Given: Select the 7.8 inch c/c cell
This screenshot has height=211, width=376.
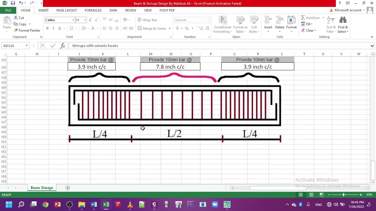Looking at the screenshot, I should 170,67.
